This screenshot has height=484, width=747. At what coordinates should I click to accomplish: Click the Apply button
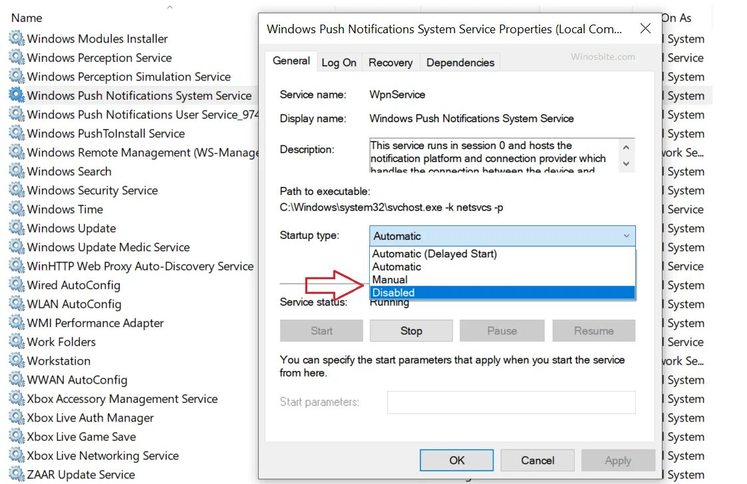tap(618, 460)
